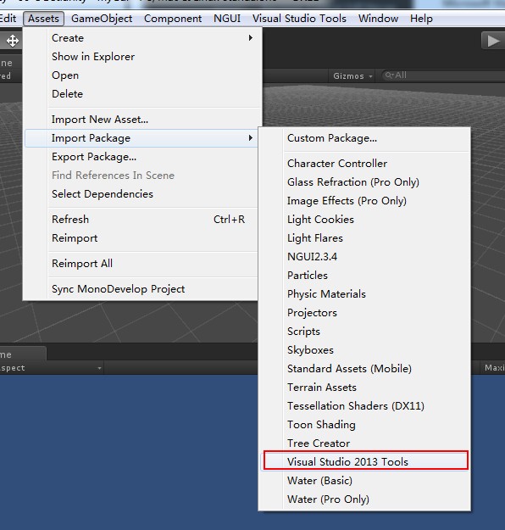
Task: Click the scene search field showing All
Action: pos(442,75)
